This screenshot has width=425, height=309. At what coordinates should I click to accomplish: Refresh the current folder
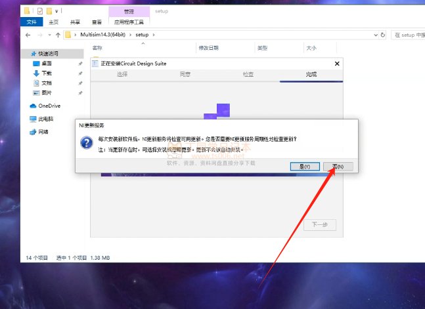383,35
